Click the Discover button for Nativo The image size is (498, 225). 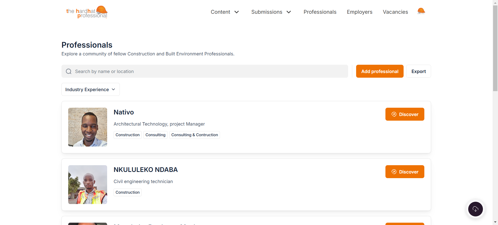(405, 114)
